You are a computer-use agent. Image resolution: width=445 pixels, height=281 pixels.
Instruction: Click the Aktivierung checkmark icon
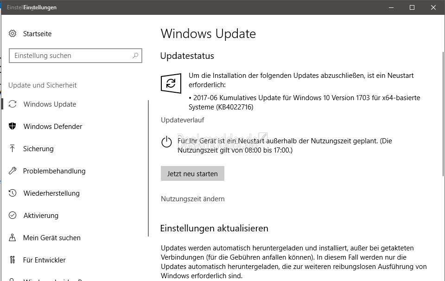coord(13,215)
